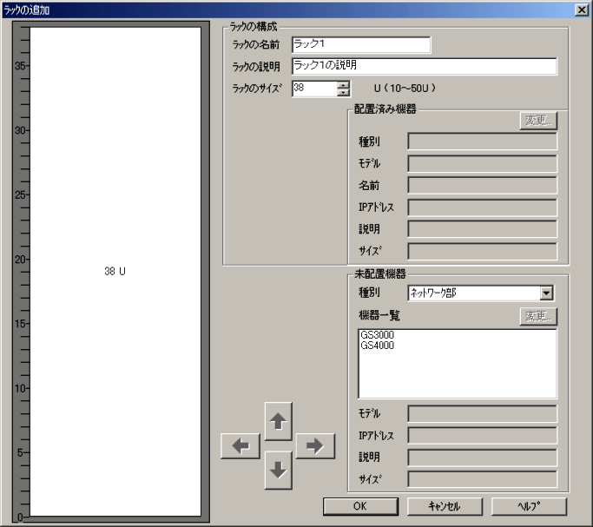The width and height of the screenshot is (593, 527).
Task: Click the サイズ field in 配置済み機器
Action: tap(482, 251)
